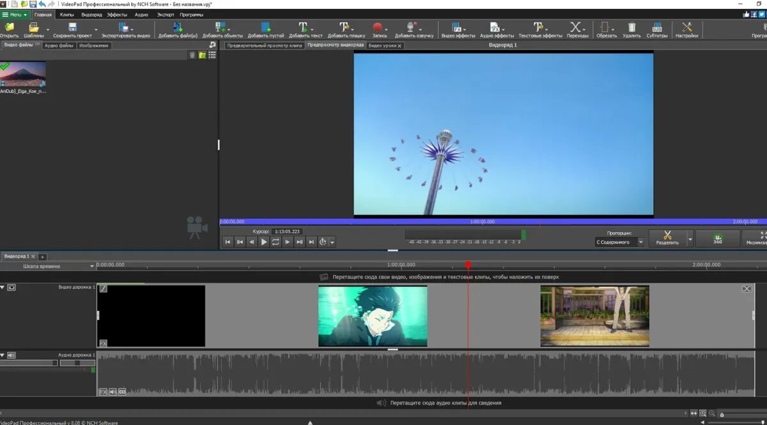Toggle list view in media bin
Image resolution: width=767 pixels, height=425 pixels.
[212, 55]
